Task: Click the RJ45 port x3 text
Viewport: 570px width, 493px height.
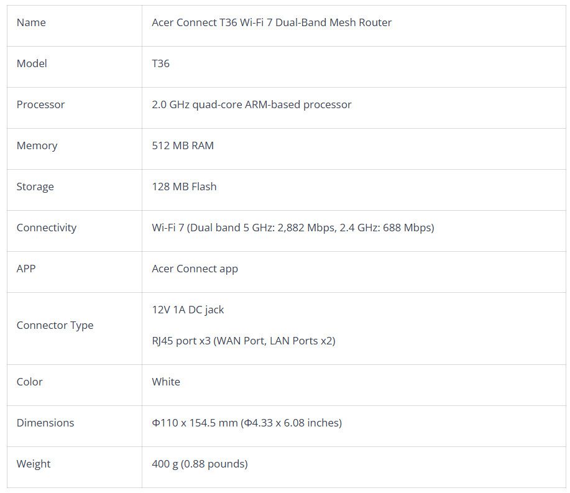Action: click(243, 341)
